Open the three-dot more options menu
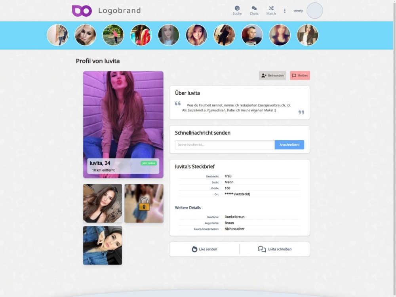 pyautogui.click(x=285, y=11)
